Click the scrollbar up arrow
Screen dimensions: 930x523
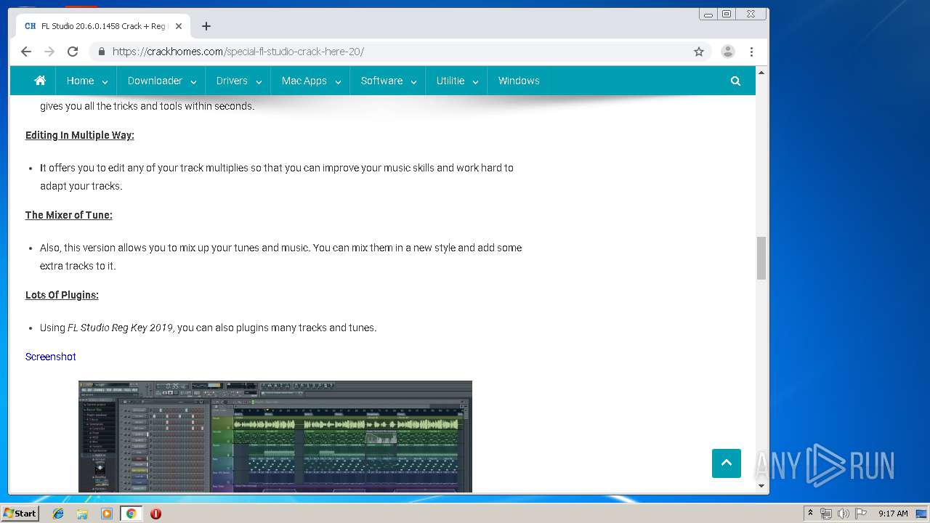pyautogui.click(x=761, y=73)
